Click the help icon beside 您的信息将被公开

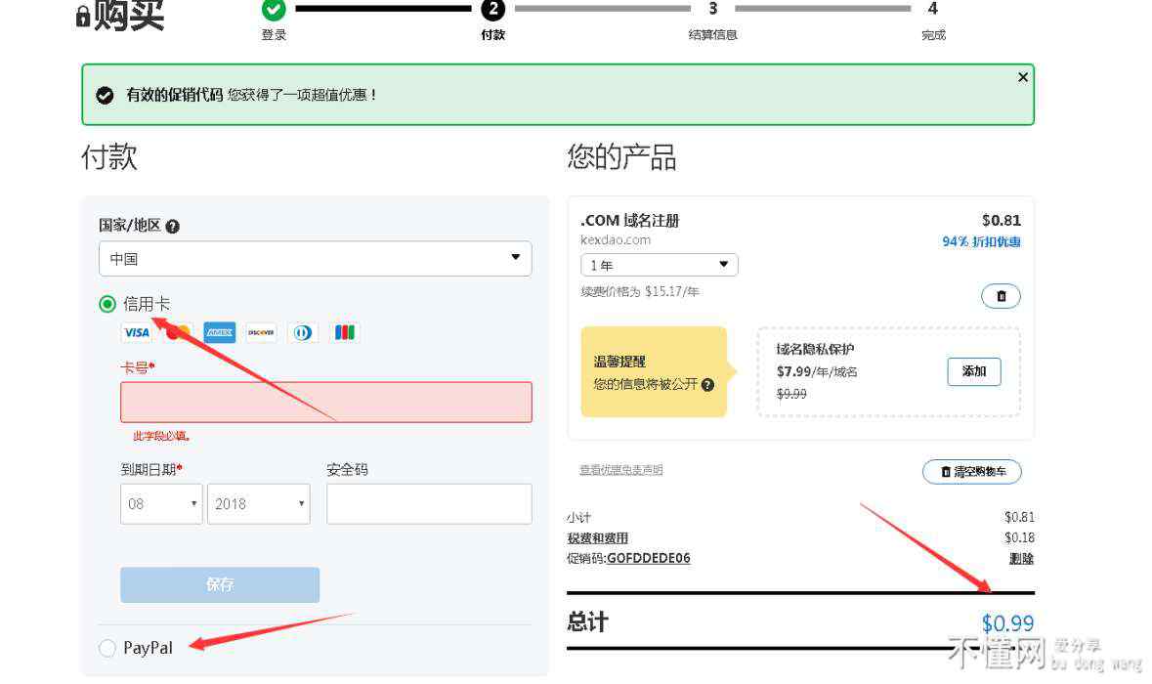[707, 384]
